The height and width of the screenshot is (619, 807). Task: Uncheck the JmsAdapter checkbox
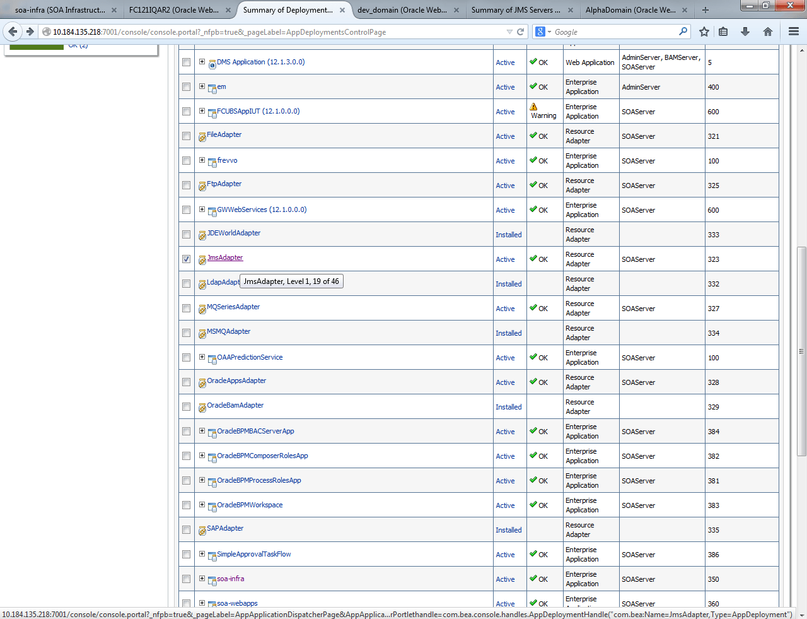tap(186, 259)
